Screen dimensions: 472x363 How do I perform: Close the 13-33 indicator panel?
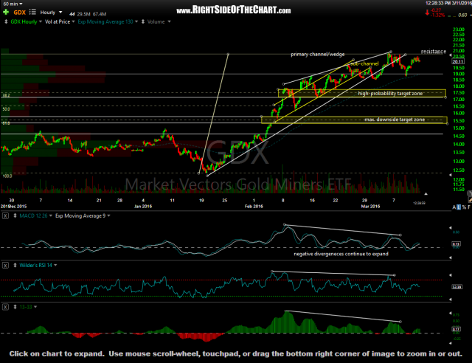point(5,307)
